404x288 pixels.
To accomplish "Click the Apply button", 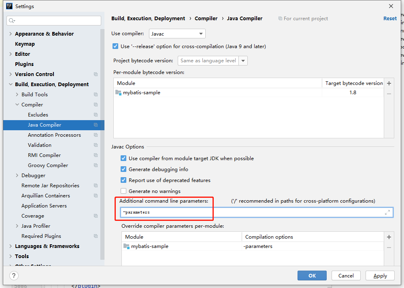I will [380, 275].
